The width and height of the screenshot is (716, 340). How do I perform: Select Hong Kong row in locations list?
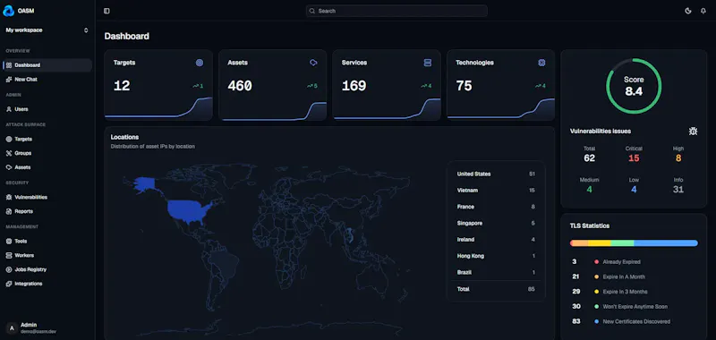tap(496, 256)
